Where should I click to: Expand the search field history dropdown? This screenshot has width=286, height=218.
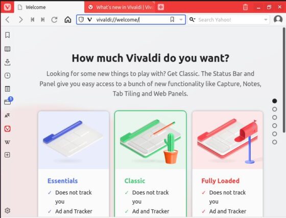coord(266,20)
